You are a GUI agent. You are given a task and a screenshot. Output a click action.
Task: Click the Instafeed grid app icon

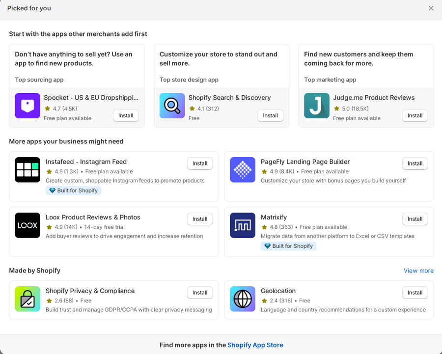(28, 170)
